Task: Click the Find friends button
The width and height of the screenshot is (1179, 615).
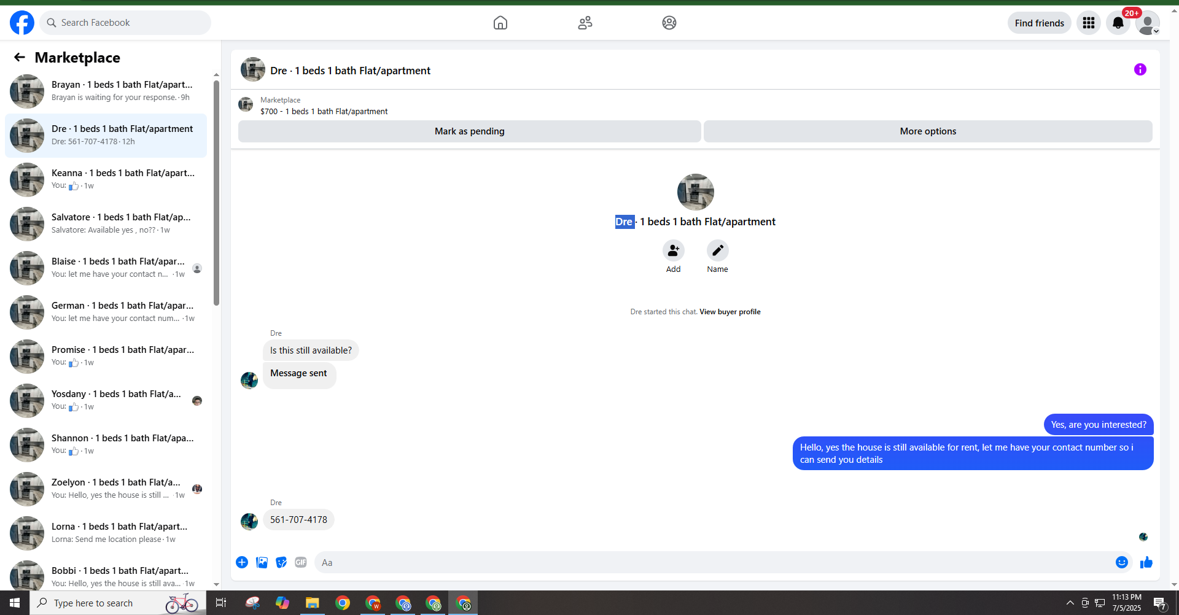Action: click(x=1040, y=23)
